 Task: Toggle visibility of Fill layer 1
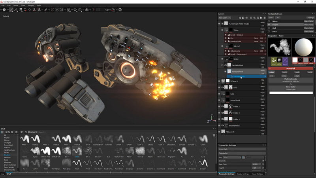point(219,81)
